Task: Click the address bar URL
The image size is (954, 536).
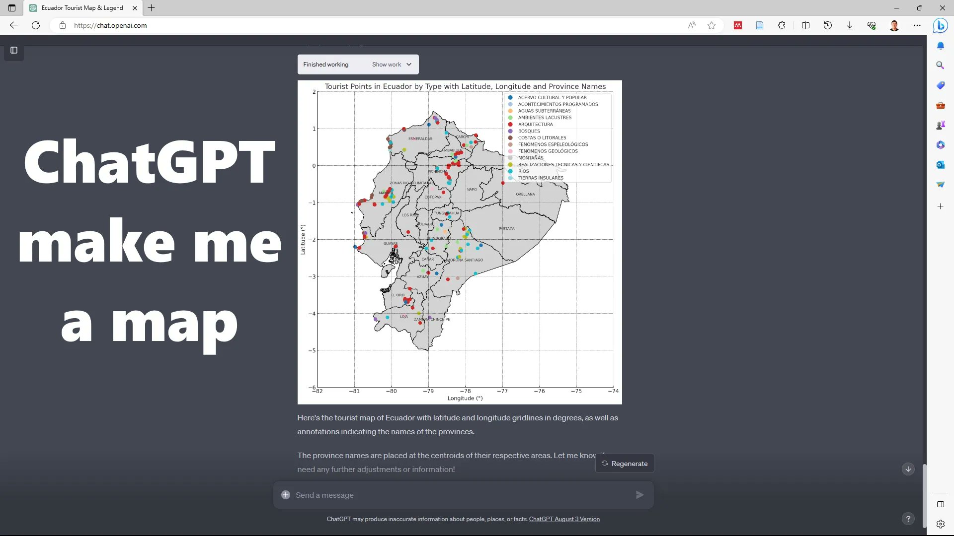Action: [110, 25]
